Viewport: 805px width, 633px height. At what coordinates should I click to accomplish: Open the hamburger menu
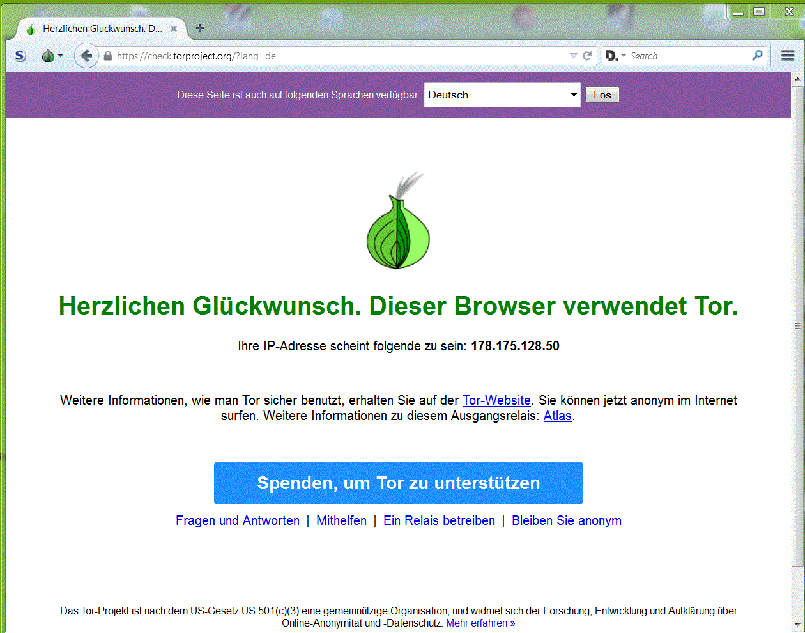point(788,56)
